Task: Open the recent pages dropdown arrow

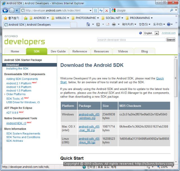Action: click(17, 11)
